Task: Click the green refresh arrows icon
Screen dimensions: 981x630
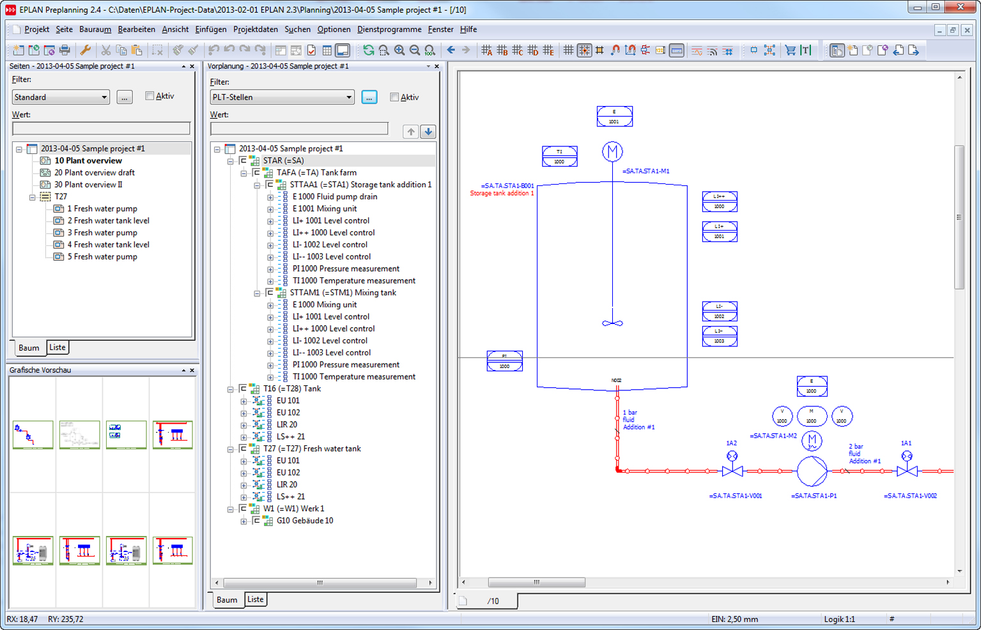Action: tap(369, 50)
